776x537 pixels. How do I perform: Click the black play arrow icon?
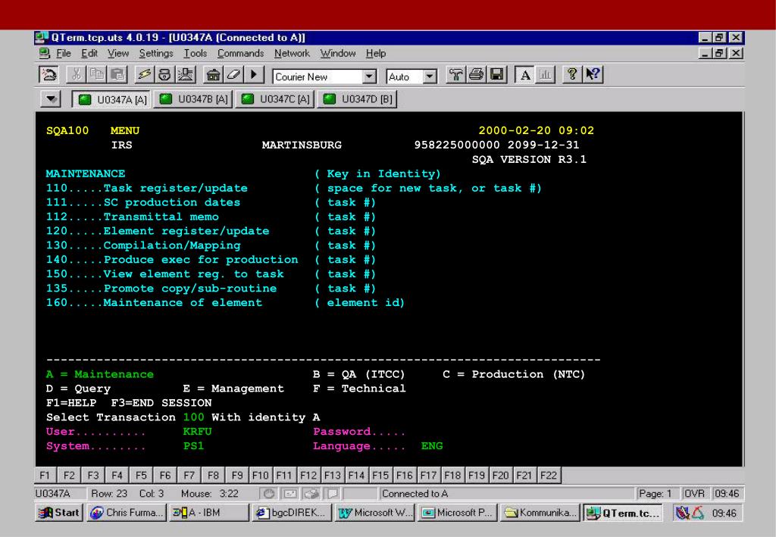[254, 75]
